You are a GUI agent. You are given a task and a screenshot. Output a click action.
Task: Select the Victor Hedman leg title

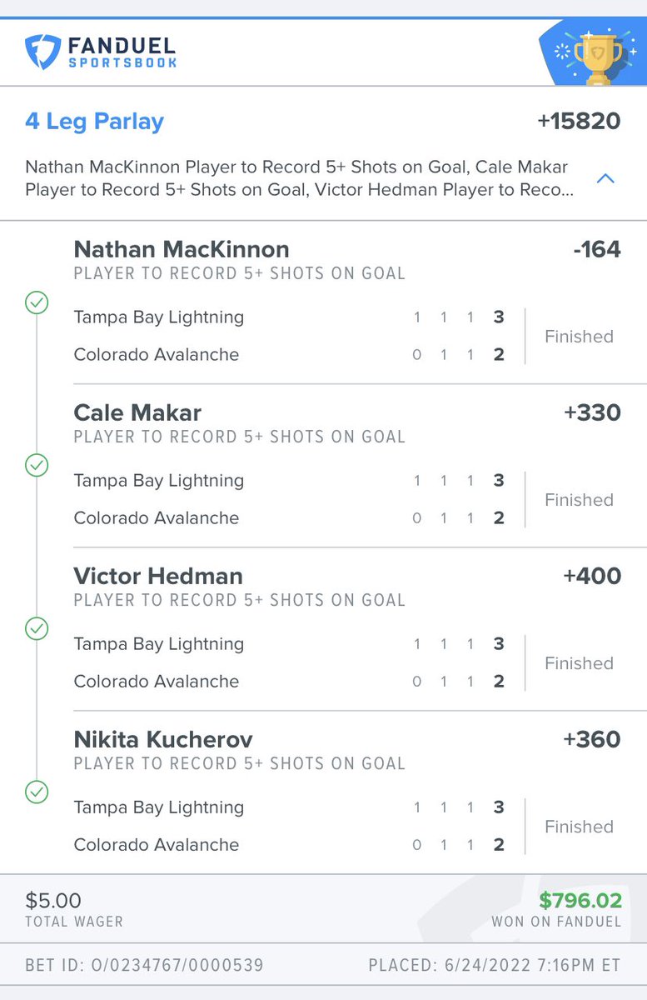(158, 576)
